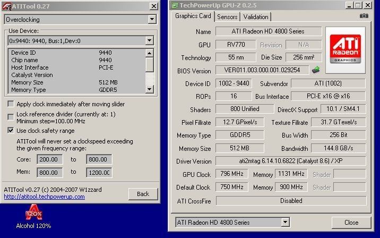Viewport: 380px width, 238px height.
Task: Select the Catalyst Version row
Action: tap(77, 75)
